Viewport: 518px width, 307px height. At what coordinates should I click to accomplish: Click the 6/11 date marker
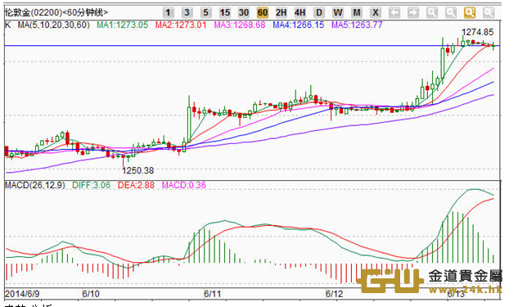pos(213,293)
